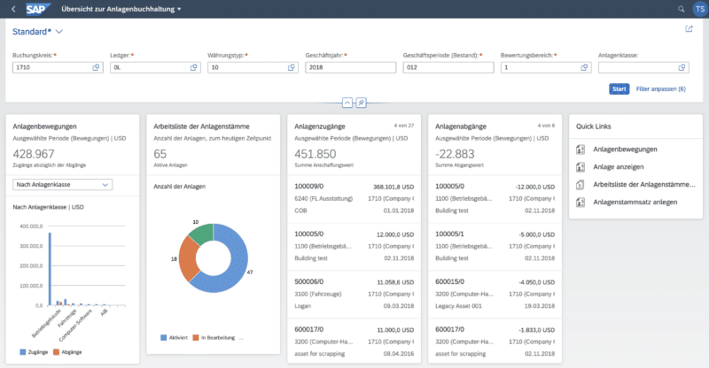
Task: Open value help for Buchungskreis field
Action: [x=96, y=67]
